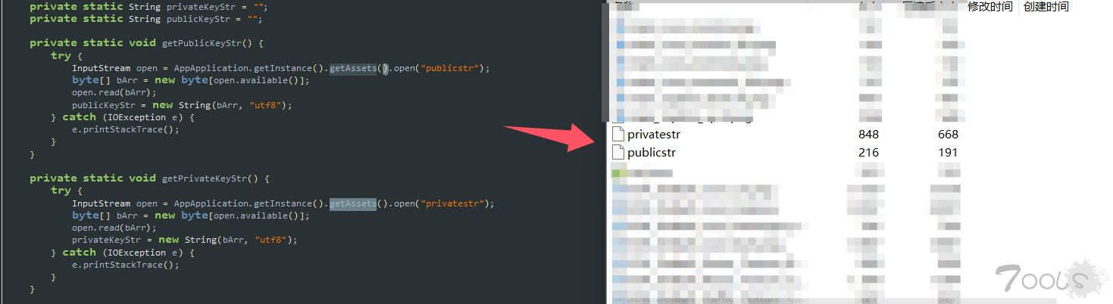The image size is (1113, 304).
Task: Sort by 创建时间 column header
Action: tap(1046, 7)
